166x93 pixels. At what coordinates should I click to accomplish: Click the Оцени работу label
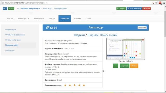(126, 61)
